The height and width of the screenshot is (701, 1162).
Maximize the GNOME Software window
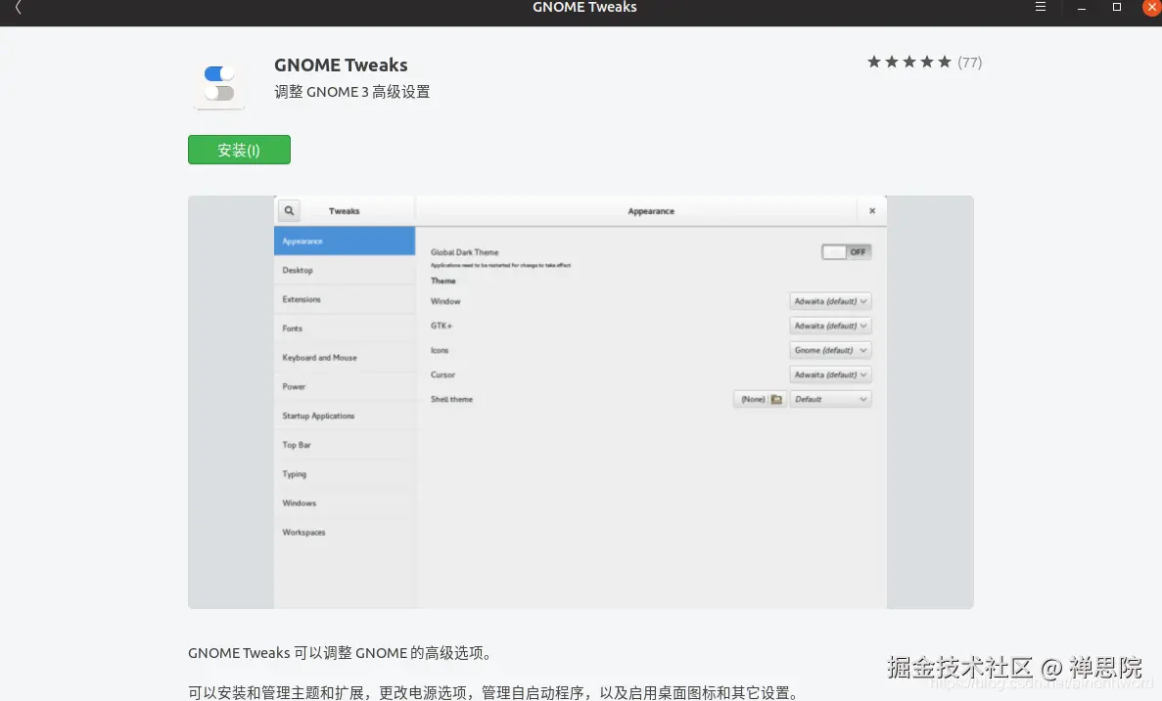click(x=1117, y=7)
